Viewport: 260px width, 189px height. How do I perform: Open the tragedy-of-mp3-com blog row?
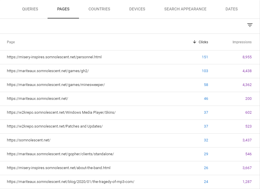click(71, 182)
